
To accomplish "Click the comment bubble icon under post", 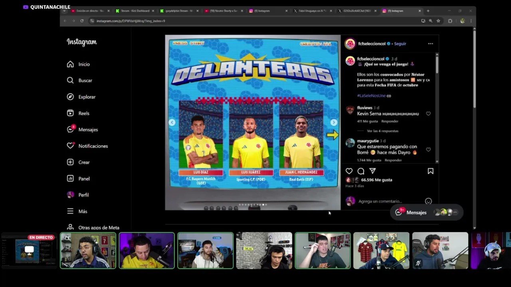I will [361, 171].
